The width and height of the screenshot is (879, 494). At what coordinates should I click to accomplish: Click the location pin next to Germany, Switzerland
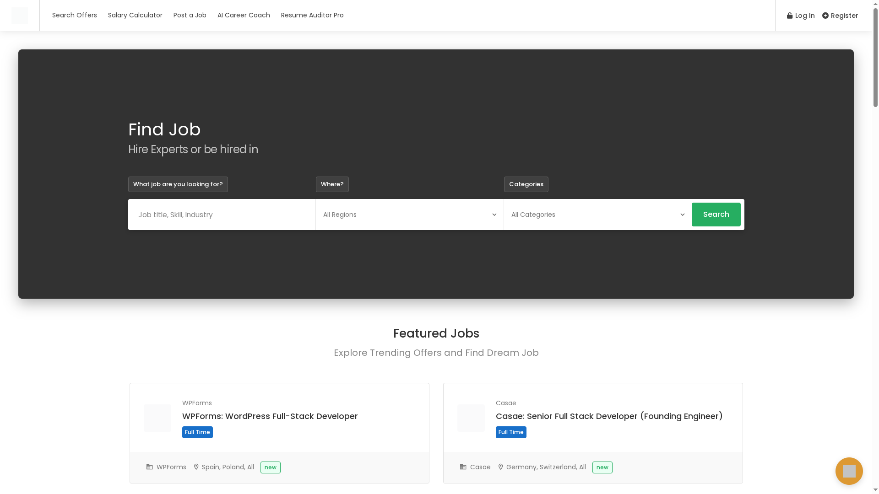(x=500, y=467)
